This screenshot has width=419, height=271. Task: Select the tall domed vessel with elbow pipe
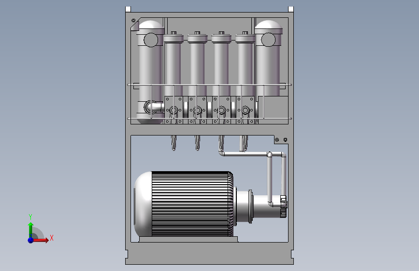(150, 72)
